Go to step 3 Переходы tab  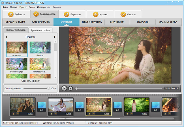(72, 14)
